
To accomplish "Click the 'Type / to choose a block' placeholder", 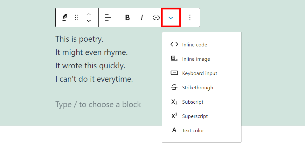I will coord(98,105).
